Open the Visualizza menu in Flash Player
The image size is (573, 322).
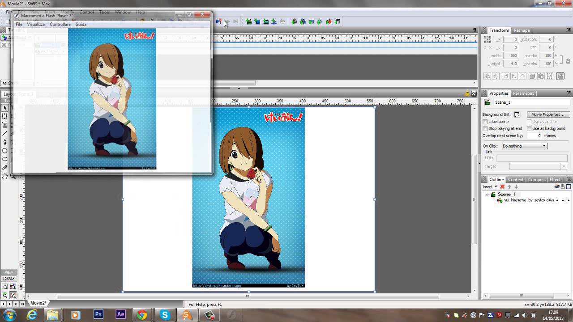coord(36,25)
